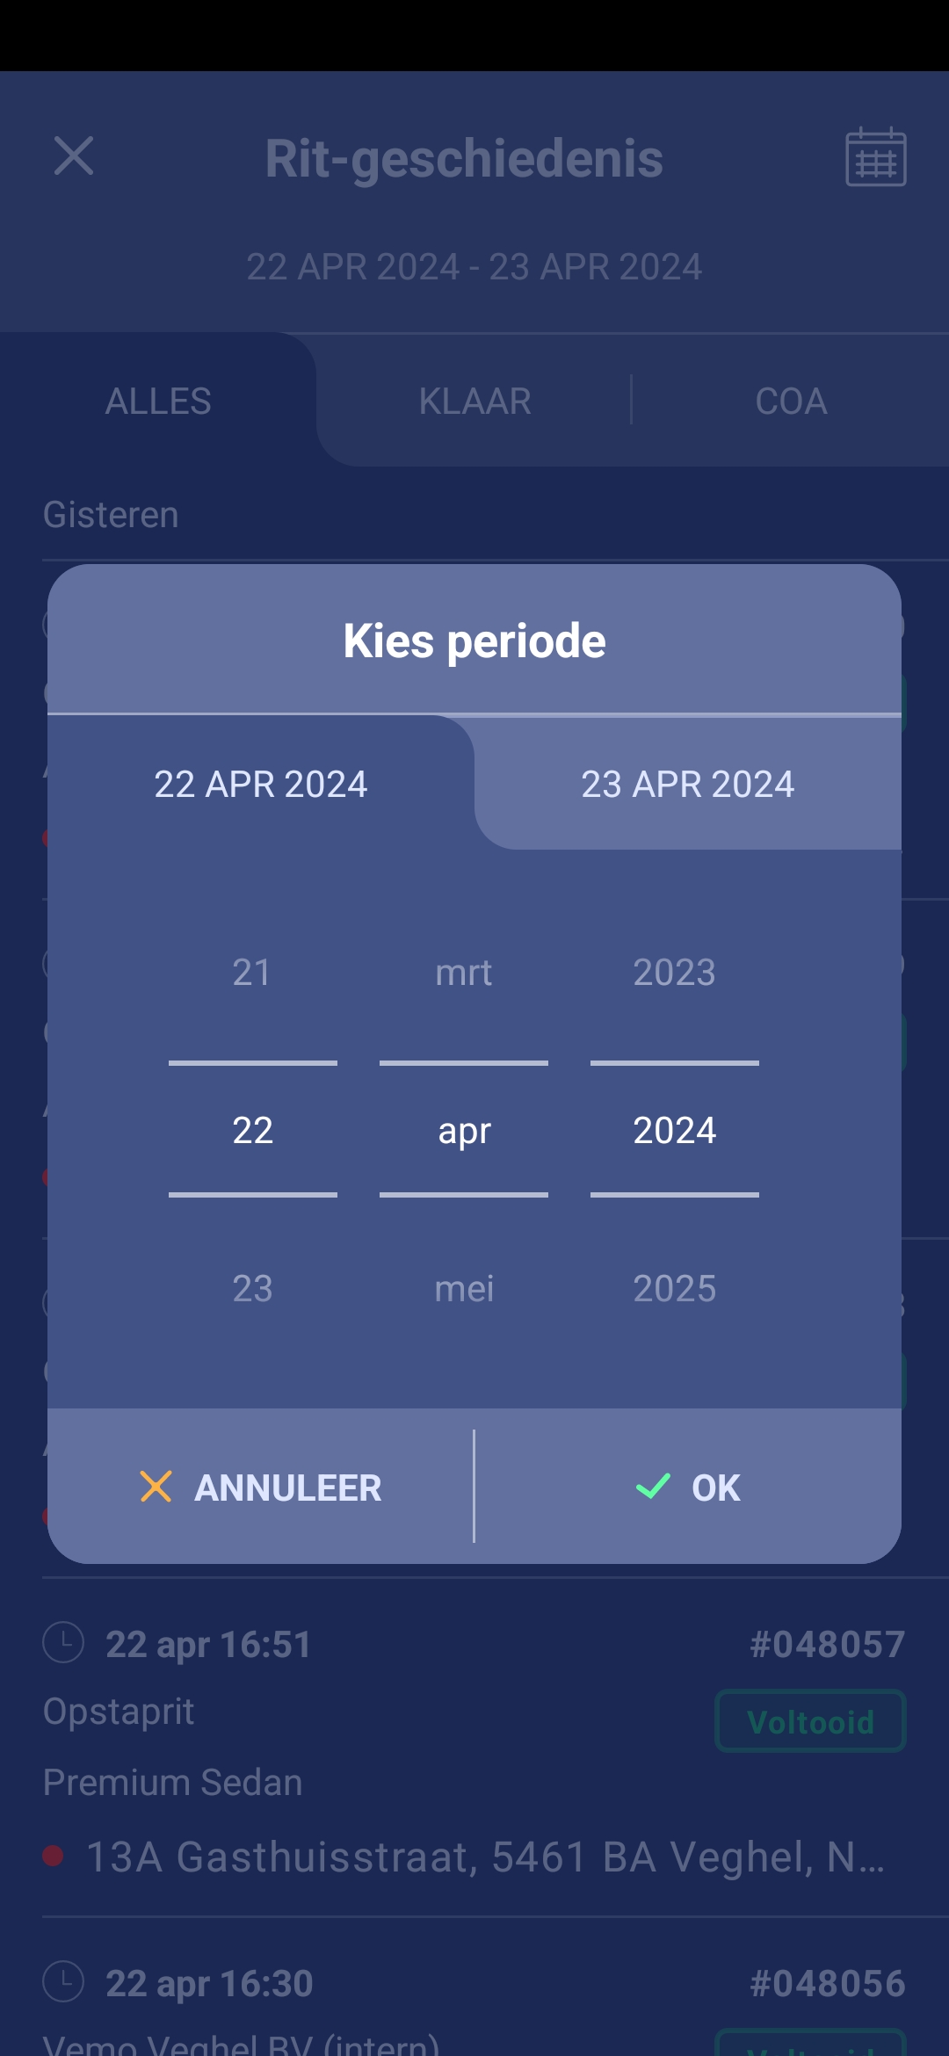Screen dimensions: 949x2056
Task: Close the Rit-geschiedenis screen with X
Action: pyautogui.click(x=74, y=156)
